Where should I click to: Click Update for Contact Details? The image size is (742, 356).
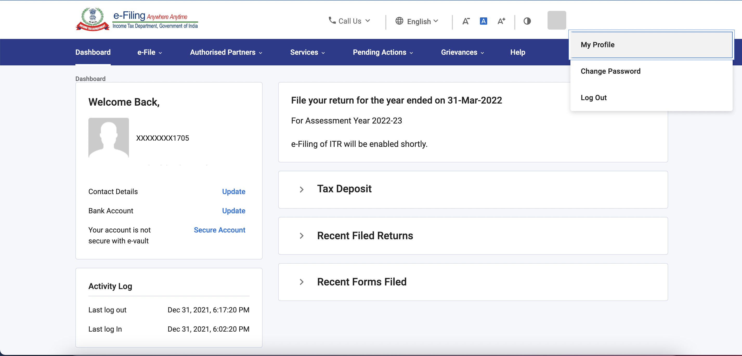tap(234, 192)
